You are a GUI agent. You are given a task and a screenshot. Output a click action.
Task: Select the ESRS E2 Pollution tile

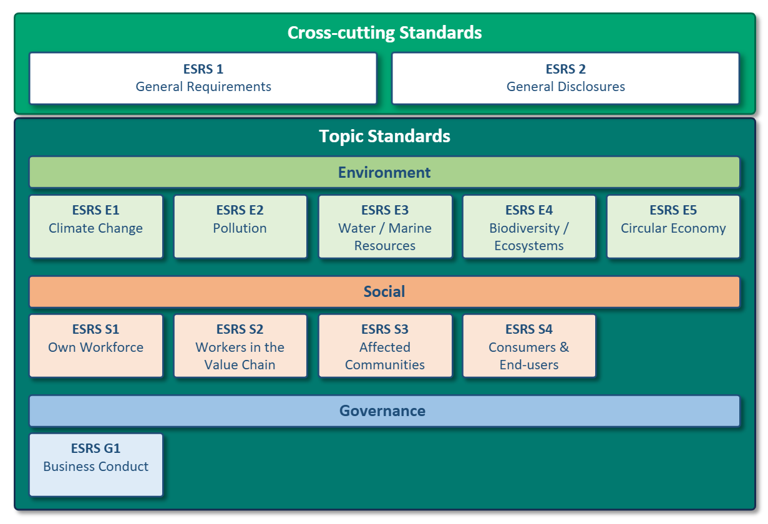point(240,226)
